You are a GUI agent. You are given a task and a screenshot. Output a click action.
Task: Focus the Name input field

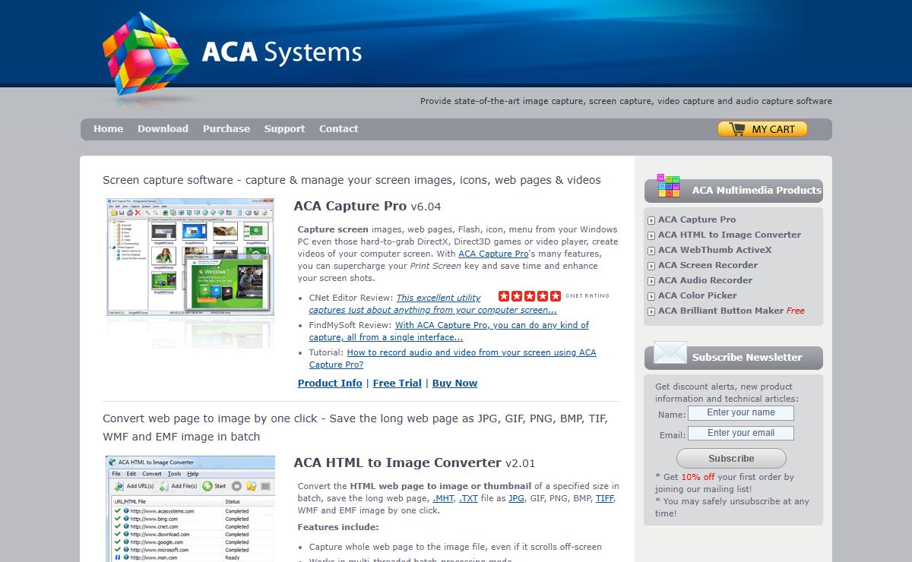click(x=740, y=413)
